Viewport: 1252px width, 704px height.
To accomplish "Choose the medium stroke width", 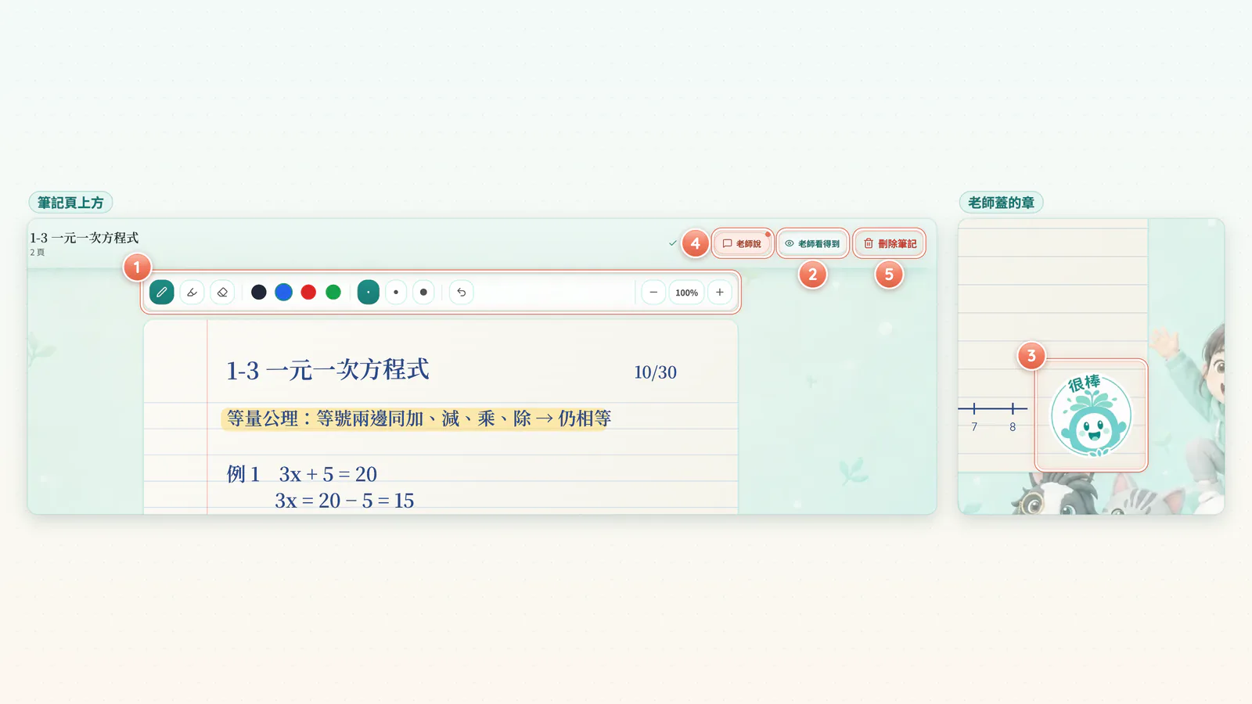I will point(396,293).
